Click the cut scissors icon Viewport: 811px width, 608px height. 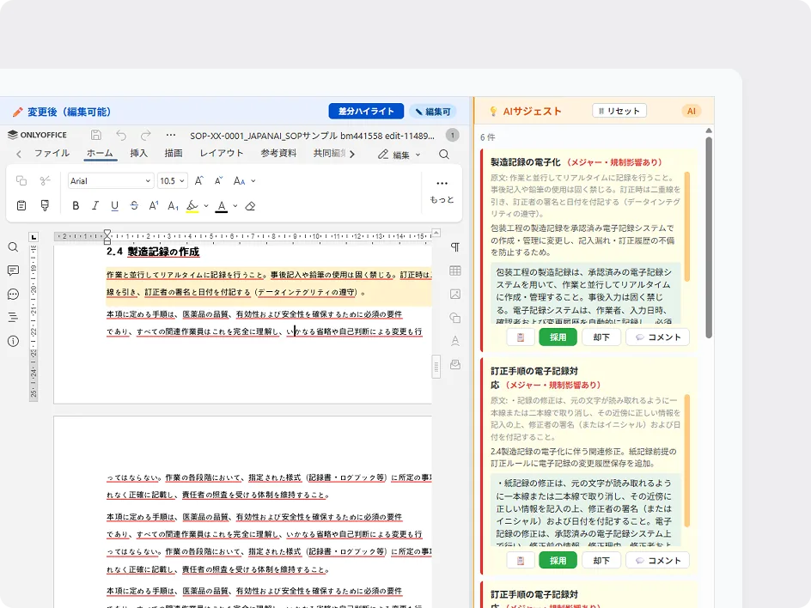(45, 180)
